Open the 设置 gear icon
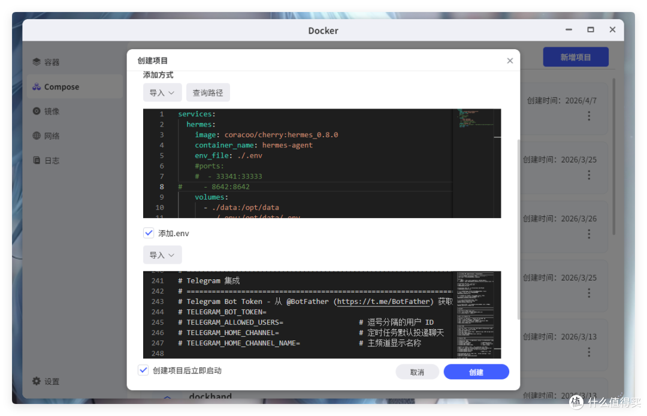The width and height of the screenshot is (647, 416). tap(37, 381)
